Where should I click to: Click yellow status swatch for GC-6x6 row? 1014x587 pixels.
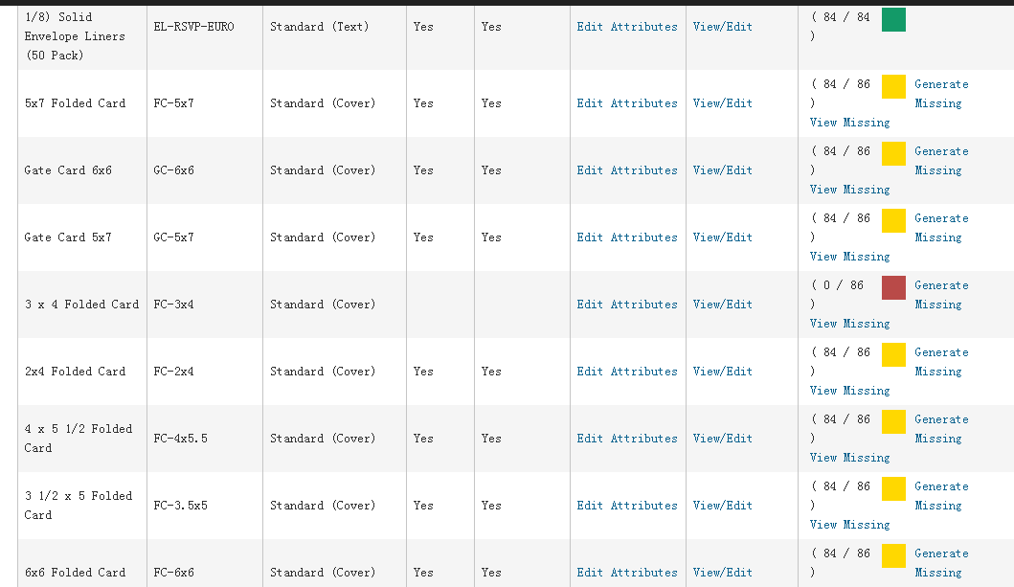893,153
